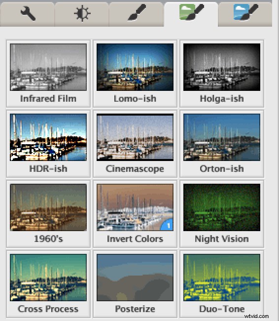
Task: Select the Cinemascope filter
Action: pyautogui.click(x=135, y=144)
